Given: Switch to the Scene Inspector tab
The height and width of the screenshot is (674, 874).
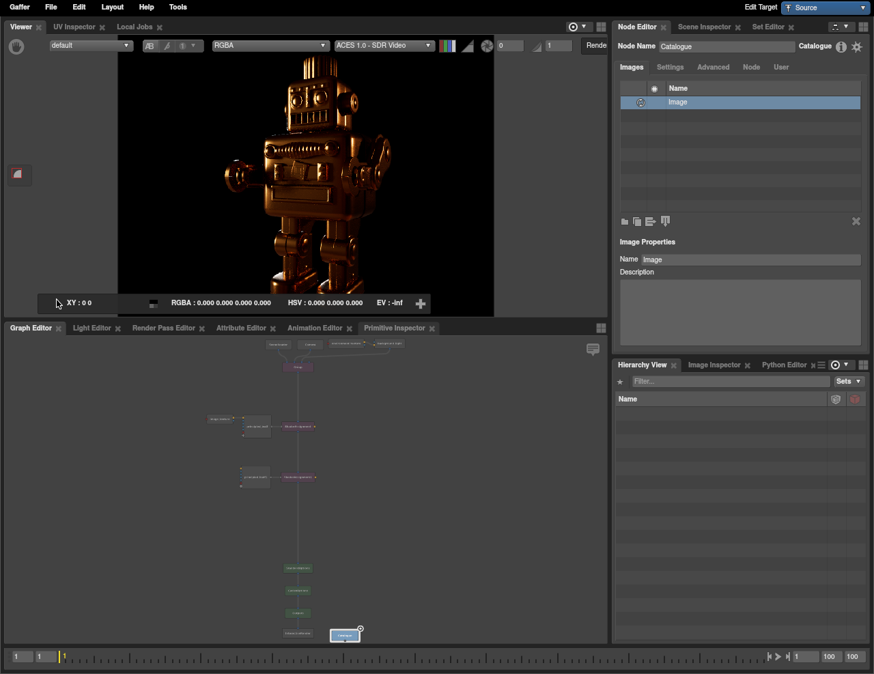Looking at the screenshot, I should (704, 27).
